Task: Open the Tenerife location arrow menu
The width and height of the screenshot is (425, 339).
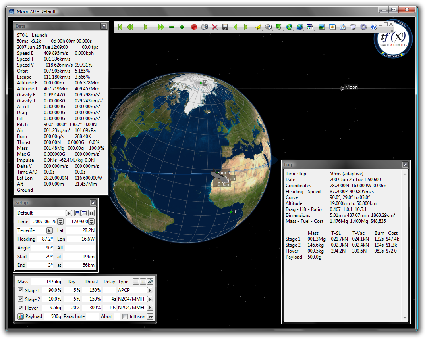Action: click(x=49, y=230)
